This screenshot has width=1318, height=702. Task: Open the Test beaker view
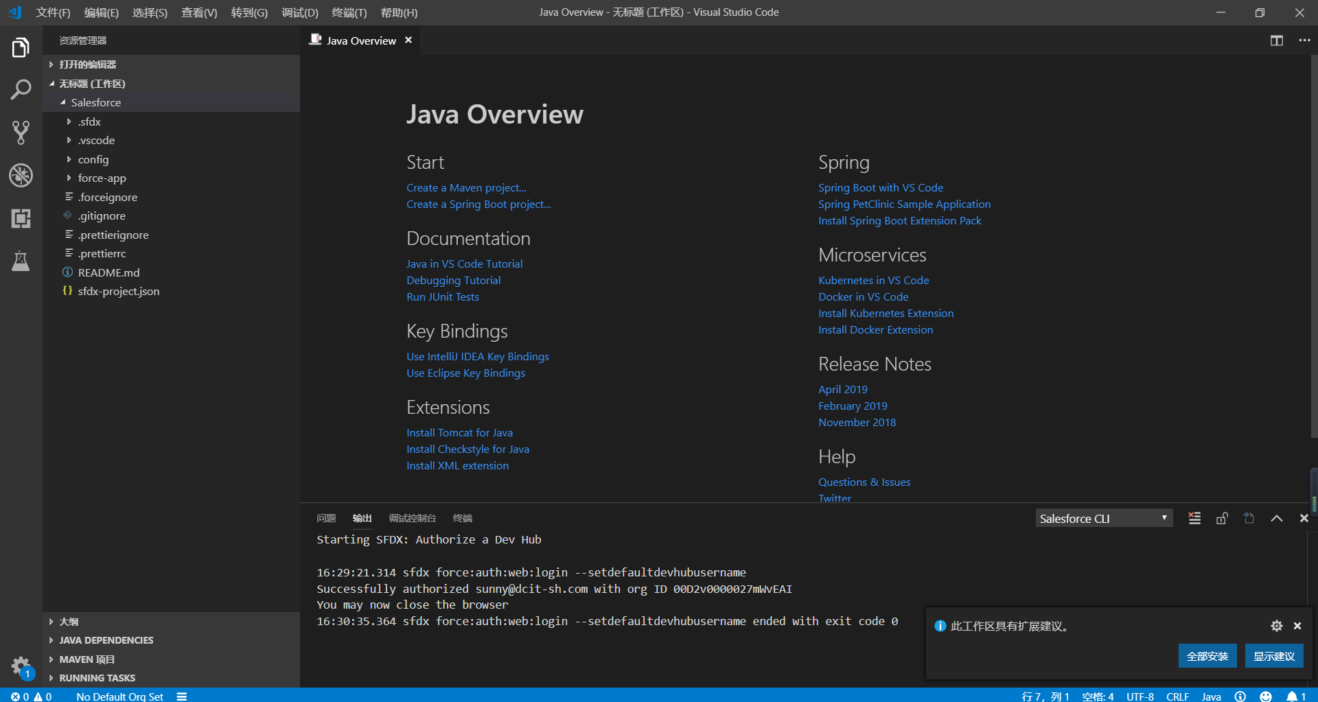21,261
